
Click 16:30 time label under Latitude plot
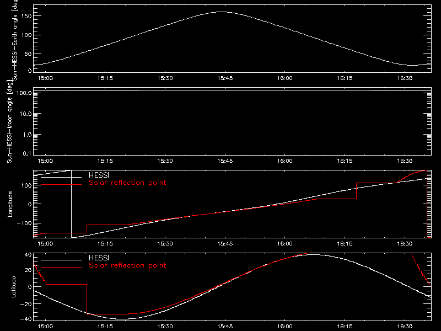point(405,326)
